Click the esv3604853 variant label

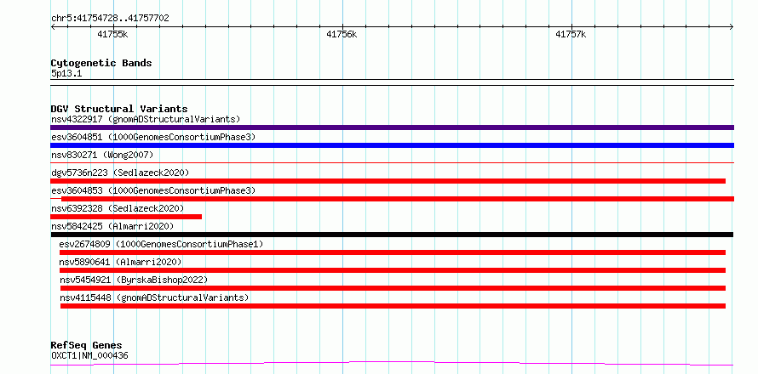tap(153, 190)
